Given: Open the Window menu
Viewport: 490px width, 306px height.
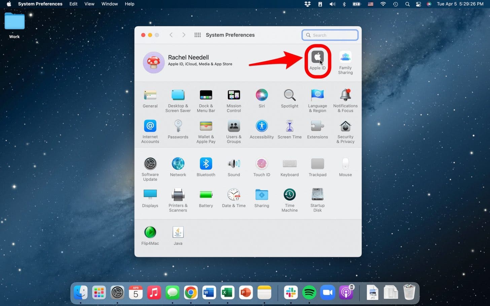Looking at the screenshot, I should [x=110, y=4].
